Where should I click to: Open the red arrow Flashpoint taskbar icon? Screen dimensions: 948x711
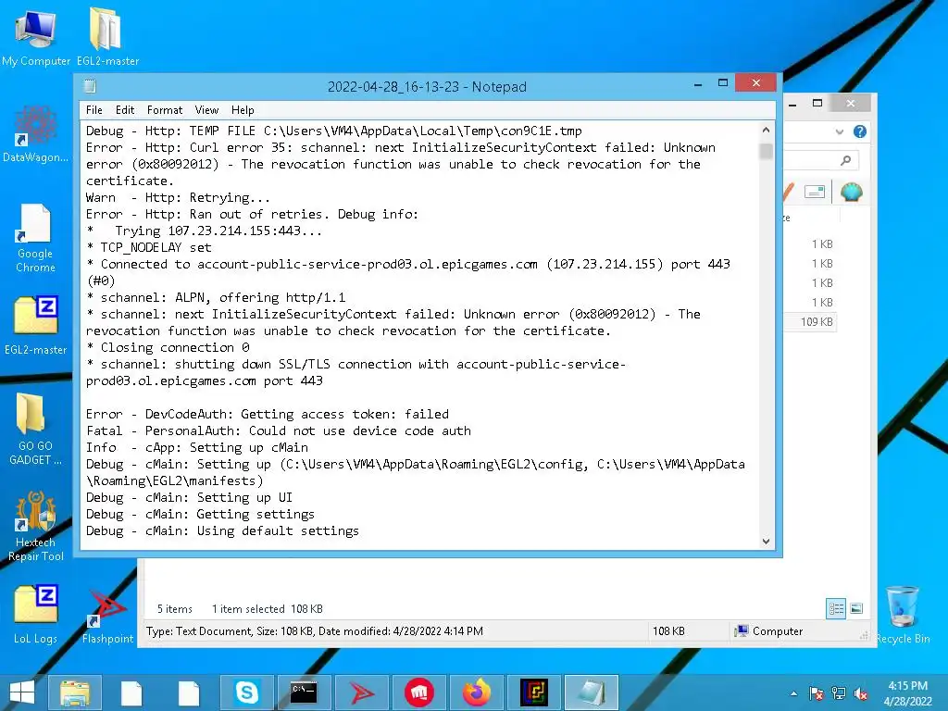point(362,692)
